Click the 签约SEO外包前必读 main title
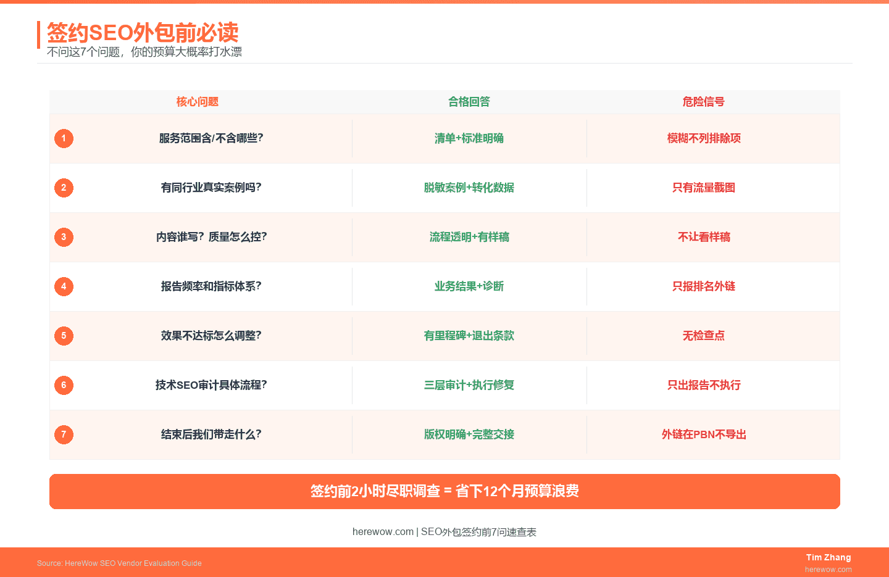 [142, 34]
